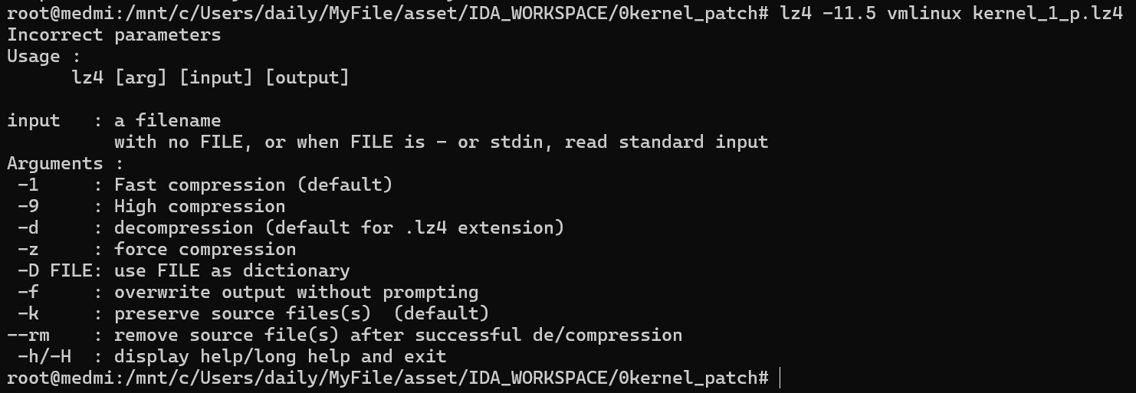The width and height of the screenshot is (1136, 393).
Task: Click the "[output]" placeholder in the usage line
Action: [307, 77]
